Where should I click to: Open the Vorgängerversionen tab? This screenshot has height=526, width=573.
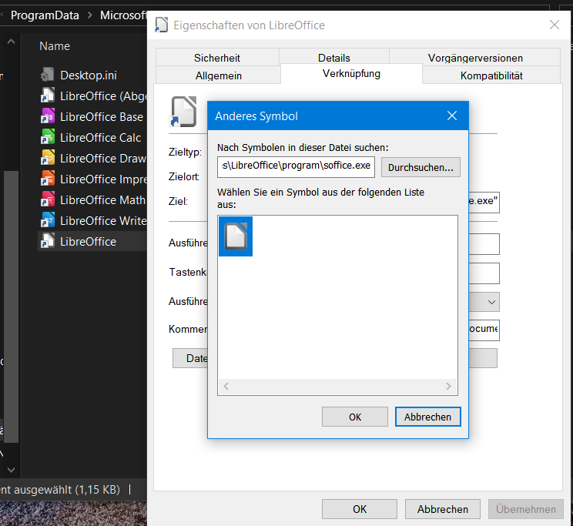pos(475,58)
